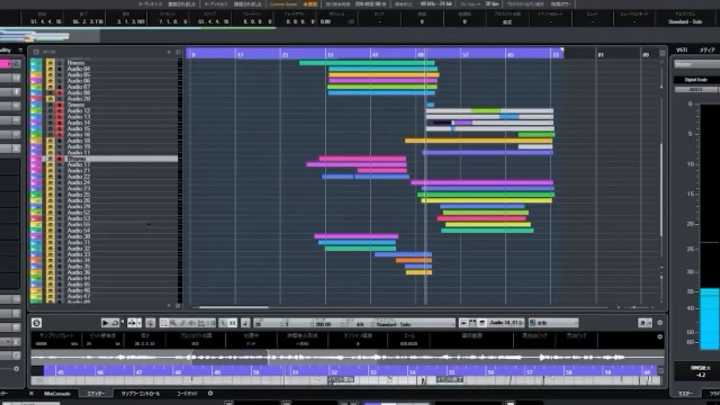Screen dimensions: 720x405
Task: Open lower zone tab setup gear
Action: pos(210,393)
